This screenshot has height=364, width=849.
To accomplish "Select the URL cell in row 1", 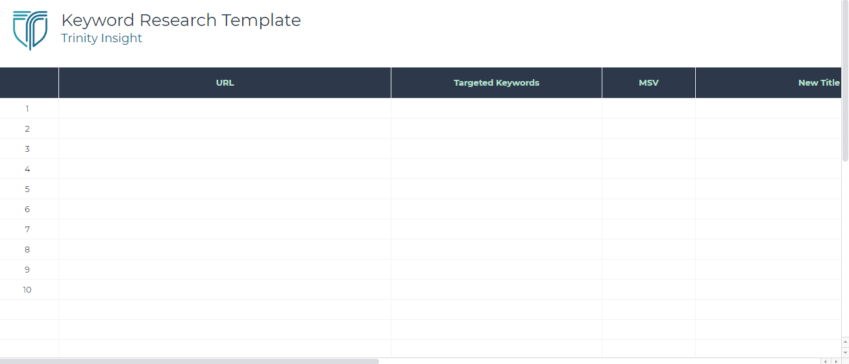I will pos(225,108).
